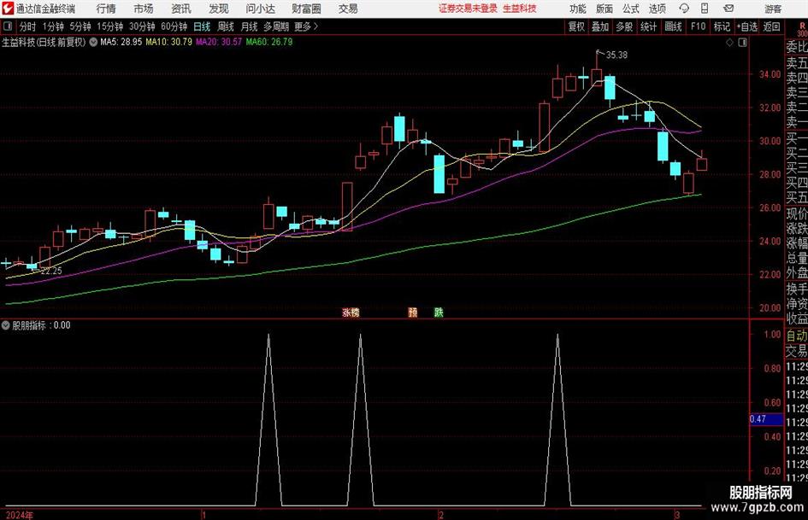The height and width of the screenshot is (520, 808).
Task: Click the 22.25 low price label
Action: pos(51,271)
